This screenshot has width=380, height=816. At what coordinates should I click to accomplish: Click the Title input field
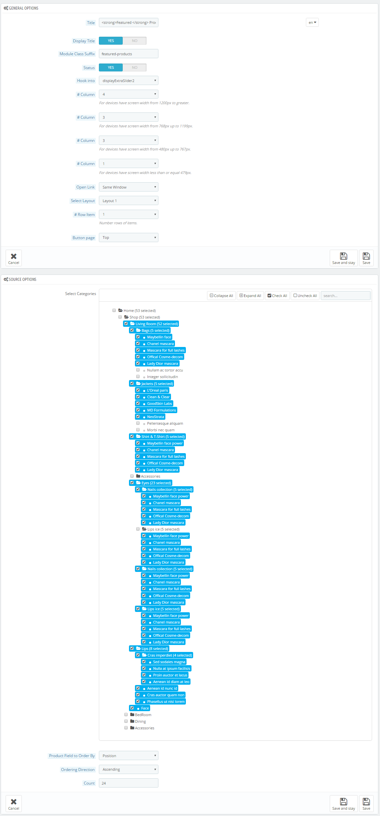[129, 22]
